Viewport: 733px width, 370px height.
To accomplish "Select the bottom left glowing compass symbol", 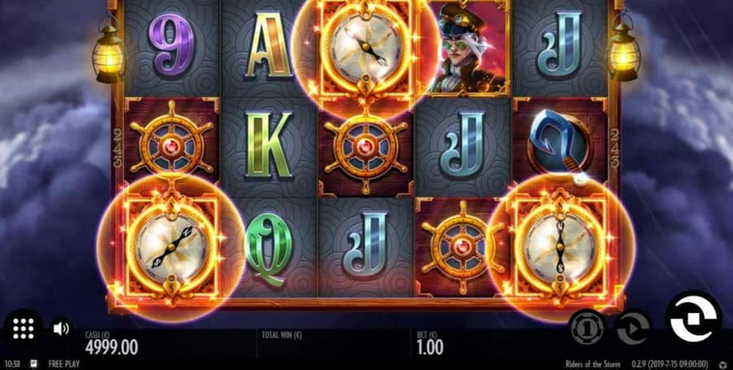I will pos(171,246).
